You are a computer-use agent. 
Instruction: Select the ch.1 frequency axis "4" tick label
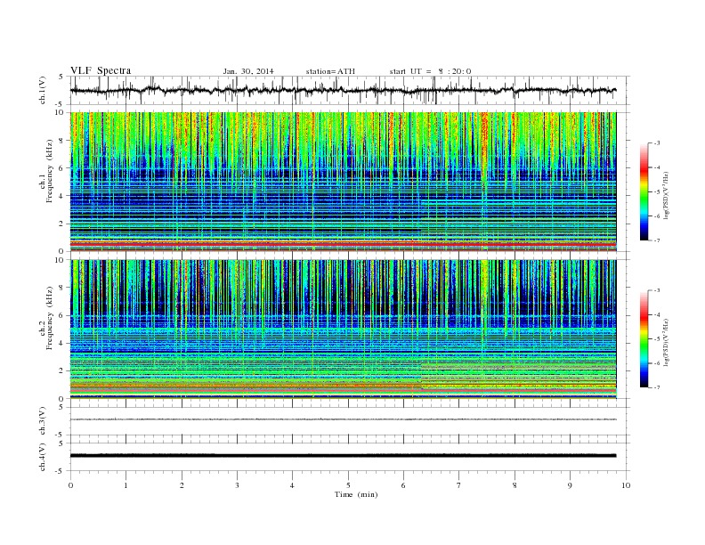[x=62, y=196]
